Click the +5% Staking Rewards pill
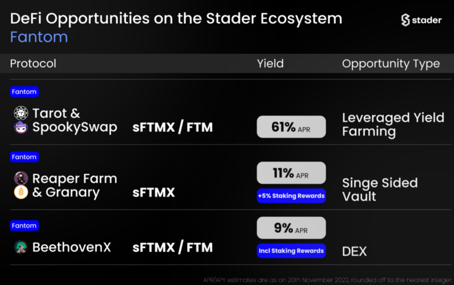The height and width of the screenshot is (285, 454). [291, 196]
